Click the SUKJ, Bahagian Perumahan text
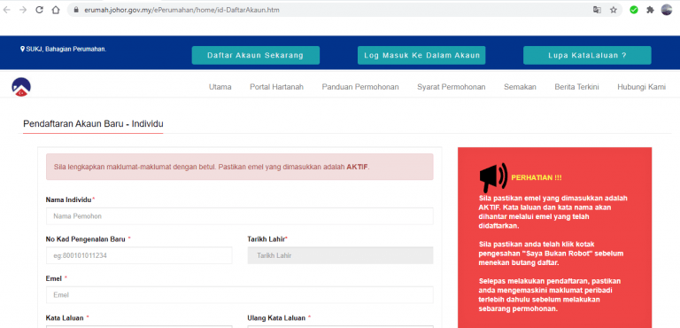 [66, 49]
